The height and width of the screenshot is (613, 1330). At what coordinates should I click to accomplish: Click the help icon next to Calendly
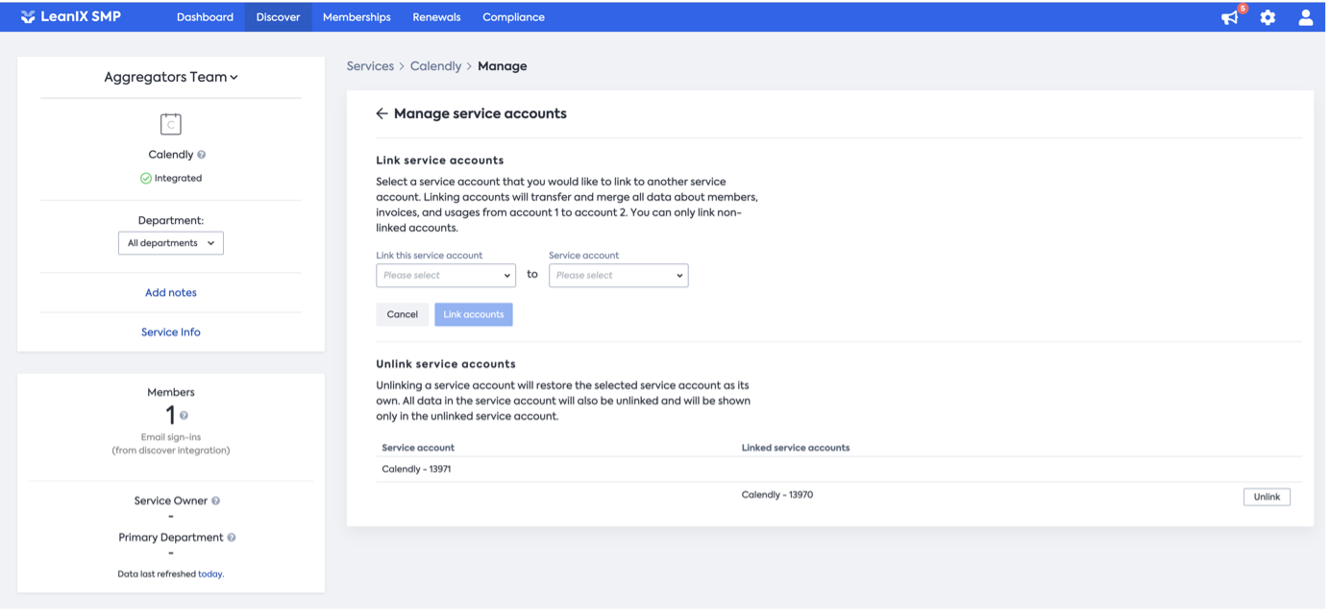pyautogui.click(x=201, y=155)
